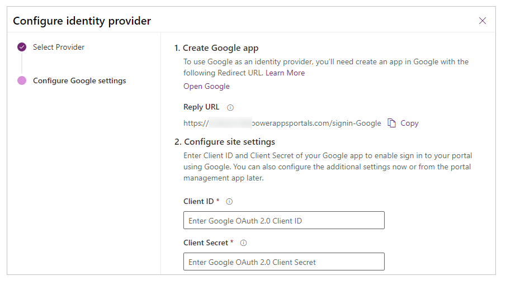Close the Configure identity provider dialog
This screenshot has width=506, height=285.
[x=482, y=21]
